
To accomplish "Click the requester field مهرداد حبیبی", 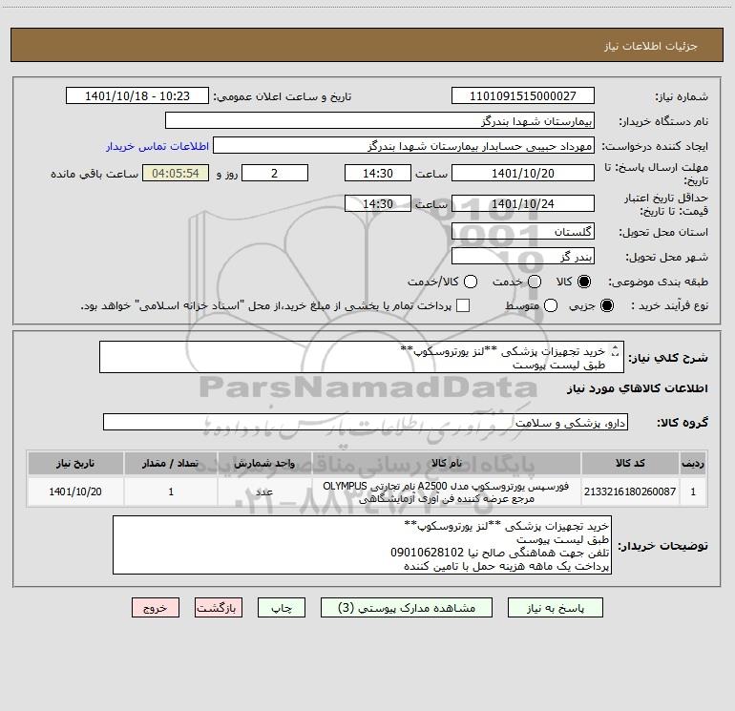I will point(404,146).
